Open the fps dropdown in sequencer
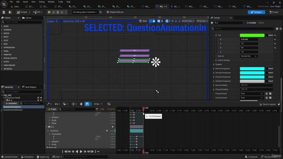This screenshot has width=283, height=159. 98,104
